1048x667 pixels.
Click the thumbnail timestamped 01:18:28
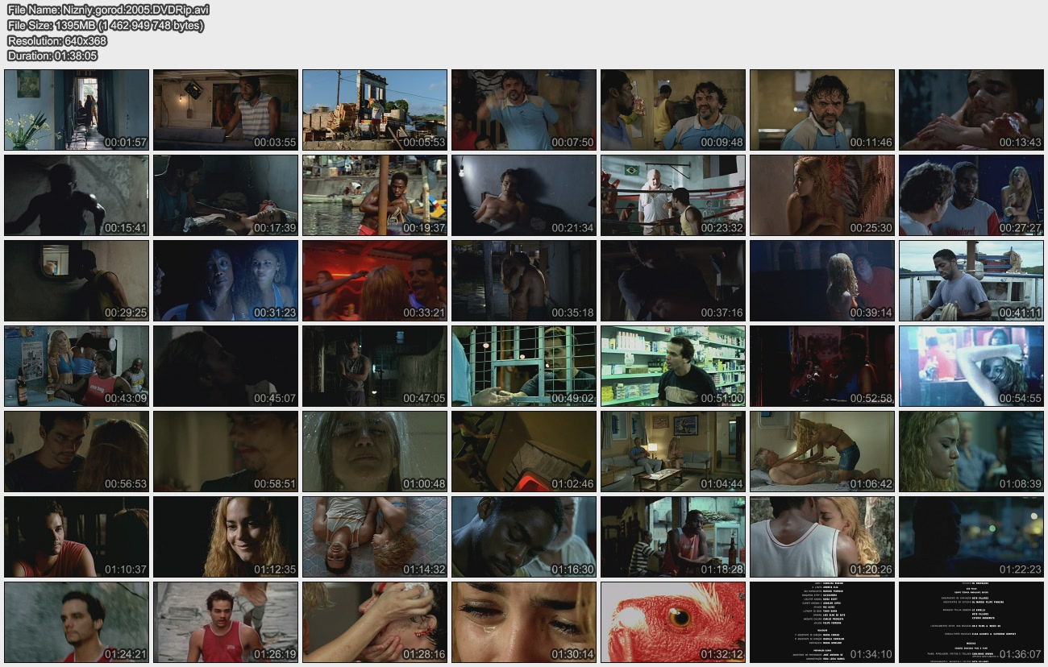[x=673, y=536]
